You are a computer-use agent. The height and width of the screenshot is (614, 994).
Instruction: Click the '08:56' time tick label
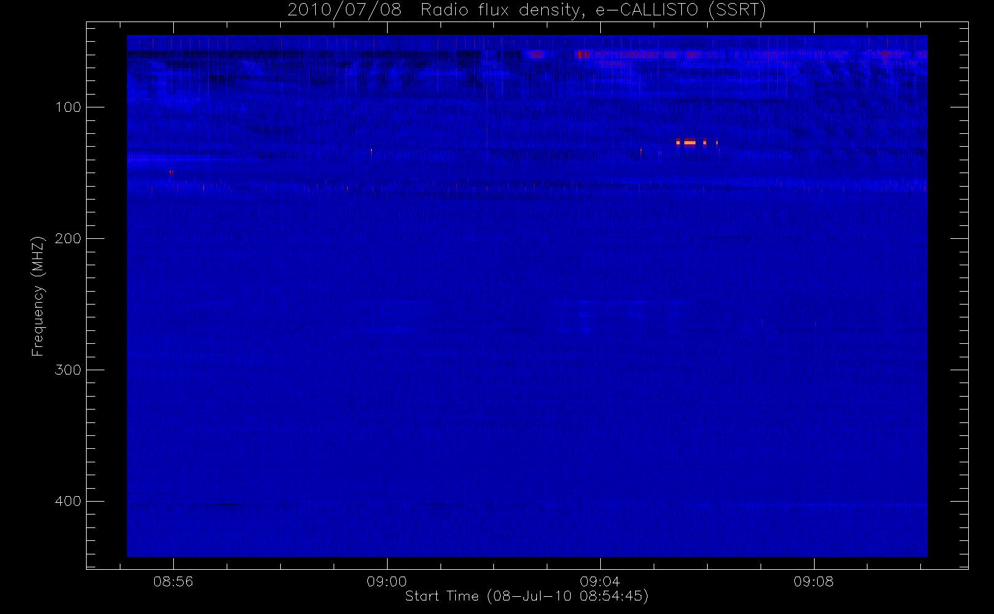173,581
